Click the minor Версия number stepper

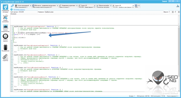pos(179,12)
